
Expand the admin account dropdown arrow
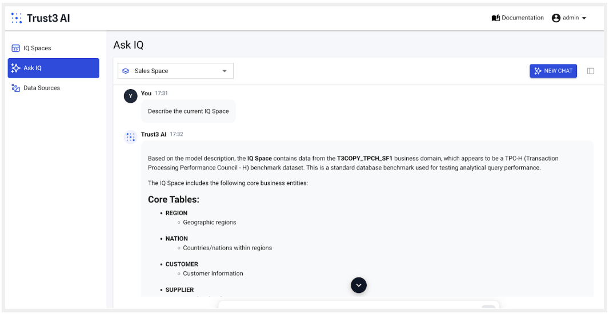click(x=584, y=18)
